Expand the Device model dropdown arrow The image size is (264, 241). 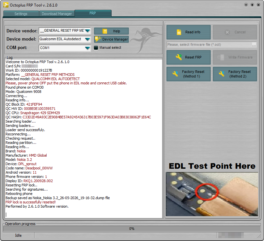pyautogui.click(x=87, y=39)
